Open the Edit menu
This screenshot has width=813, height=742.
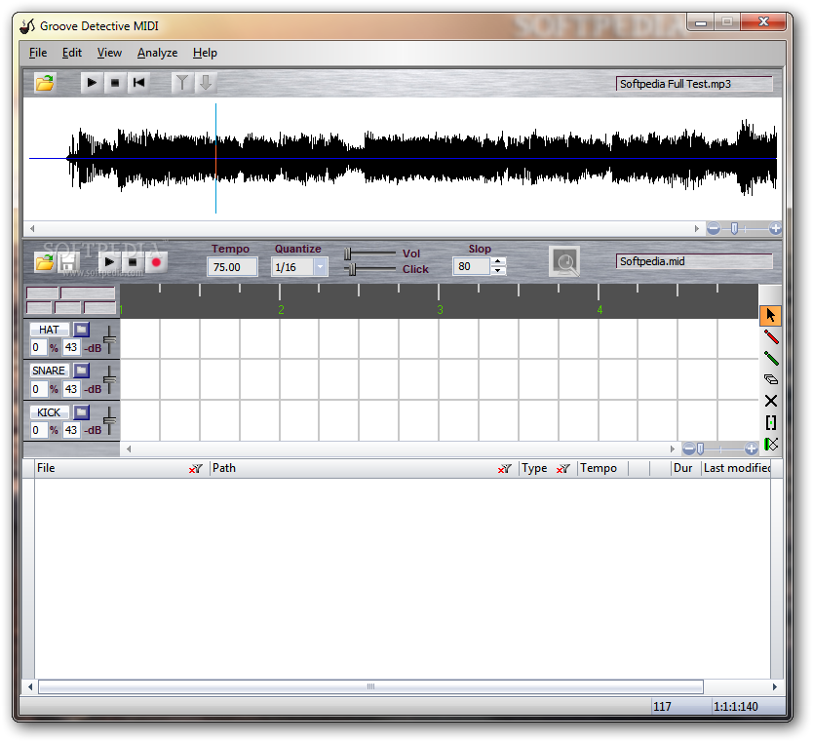pyautogui.click(x=72, y=53)
